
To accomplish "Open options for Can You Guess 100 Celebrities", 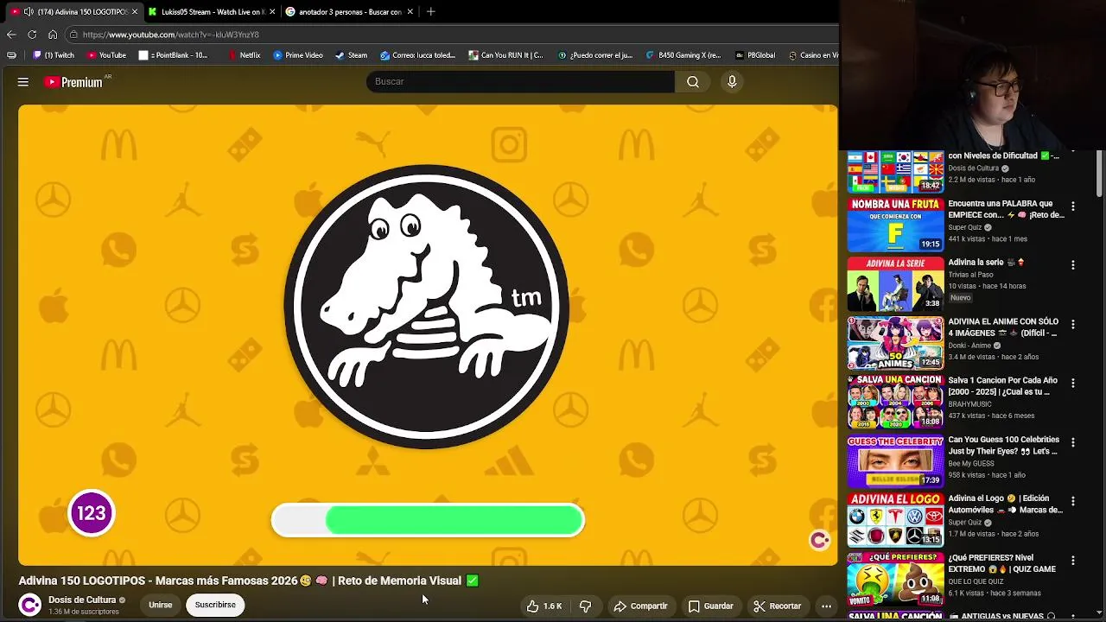I will pos(1073,442).
